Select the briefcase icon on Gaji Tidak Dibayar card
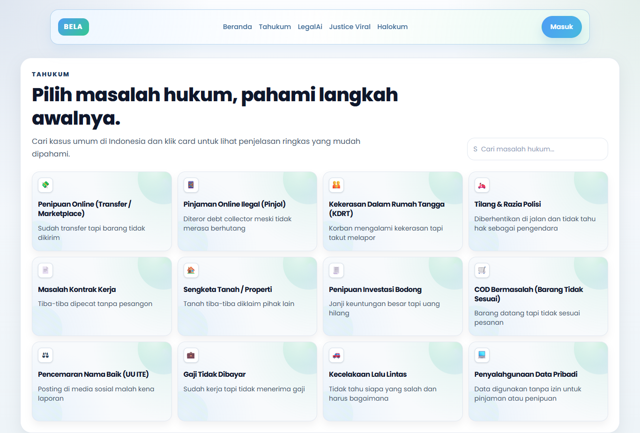Screen dimensions: 640x433 click(191, 355)
